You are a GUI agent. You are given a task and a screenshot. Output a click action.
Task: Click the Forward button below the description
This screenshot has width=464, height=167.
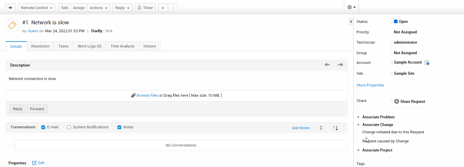(37, 109)
